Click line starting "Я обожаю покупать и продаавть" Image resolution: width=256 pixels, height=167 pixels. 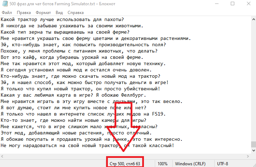pos(91,139)
